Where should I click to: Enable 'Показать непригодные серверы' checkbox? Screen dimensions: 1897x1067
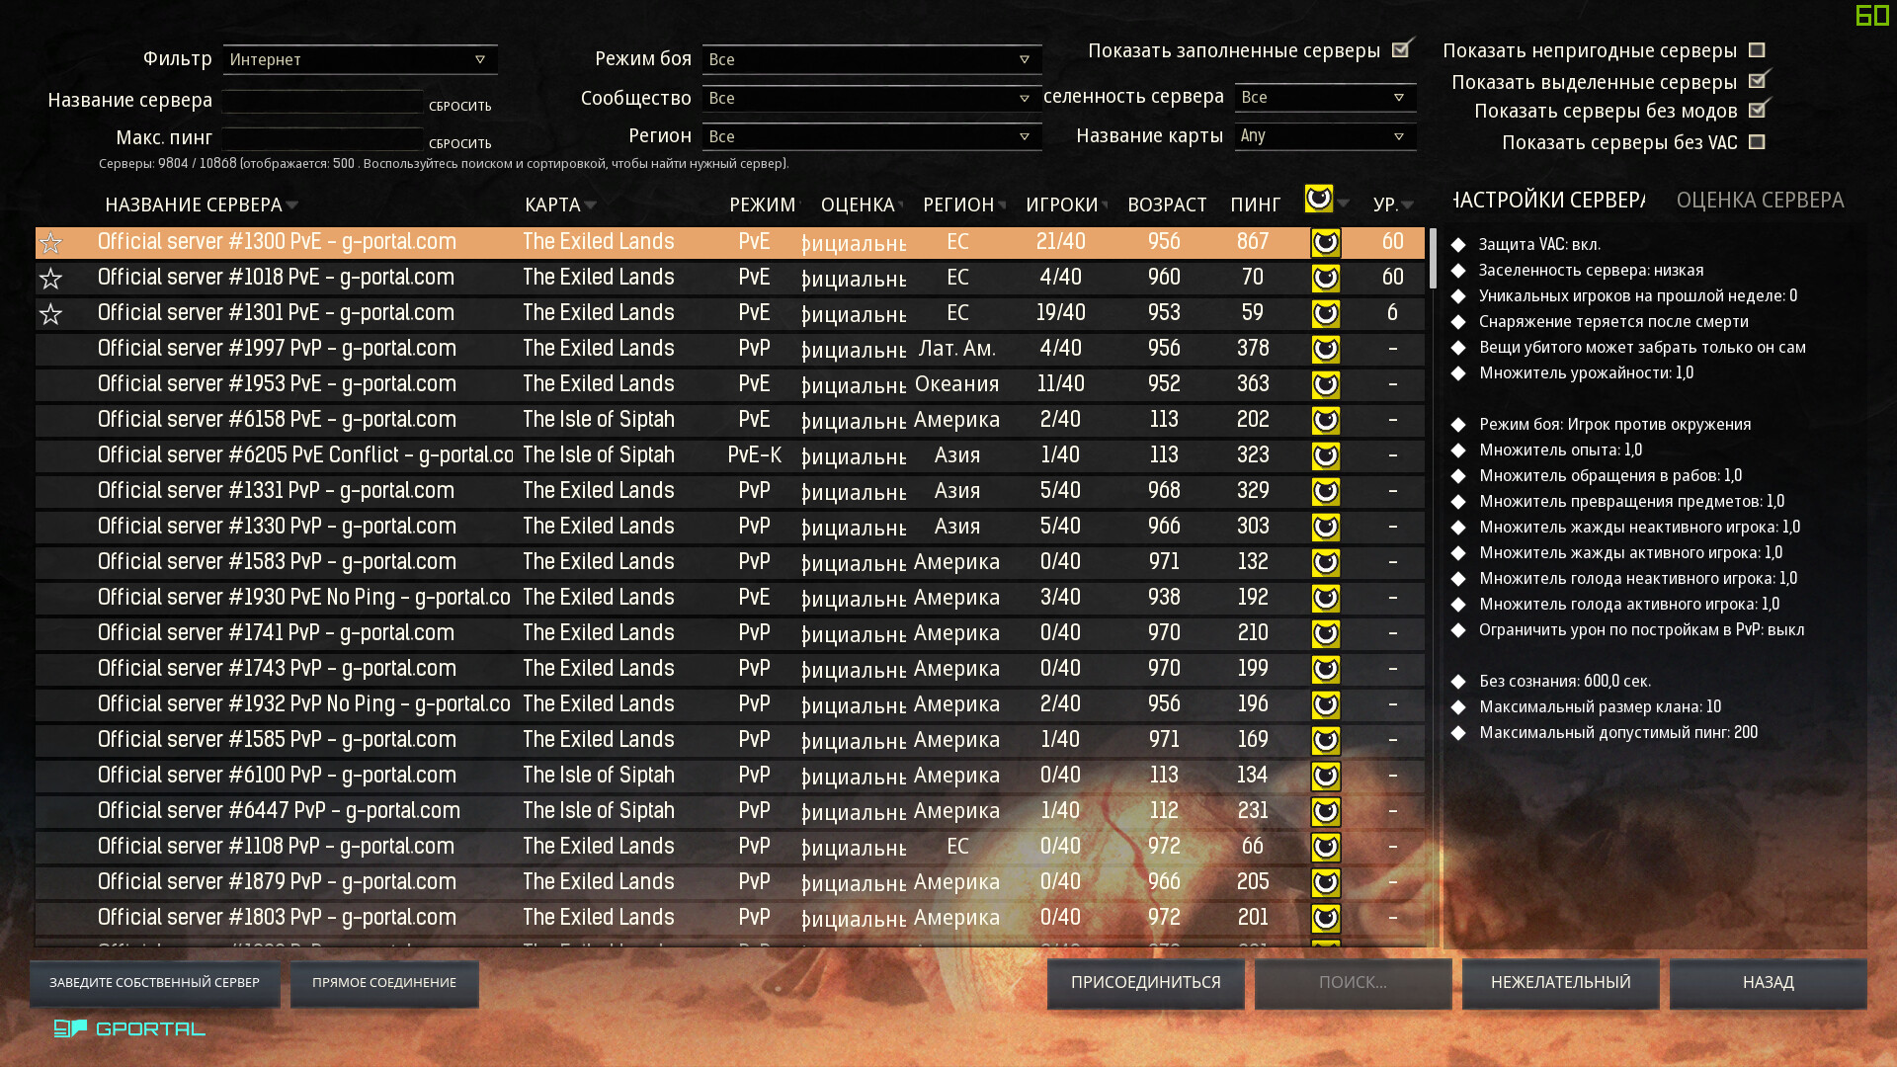point(1757,49)
